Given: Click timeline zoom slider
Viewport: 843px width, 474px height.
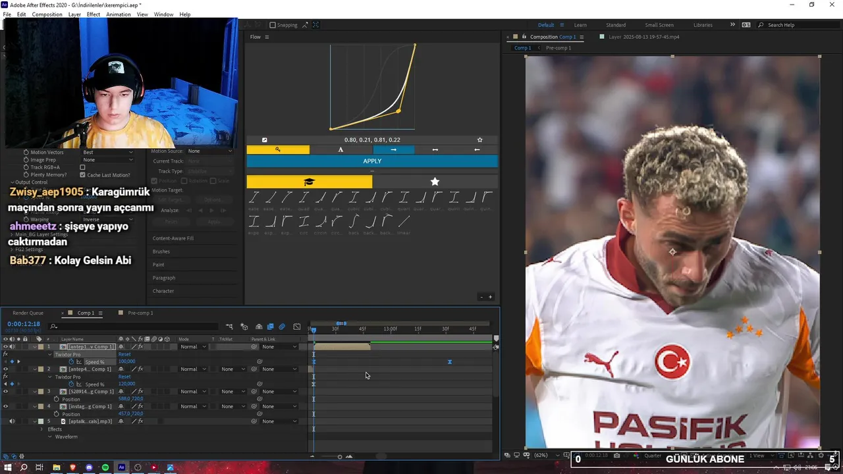Looking at the screenshot, I should [x=340, y=456].
